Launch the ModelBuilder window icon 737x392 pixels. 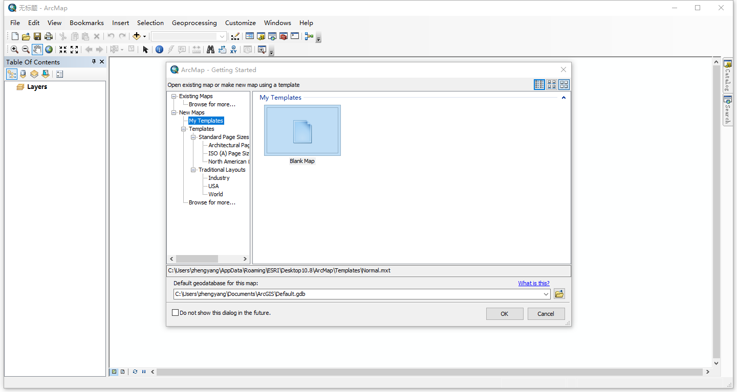(309, 36)
